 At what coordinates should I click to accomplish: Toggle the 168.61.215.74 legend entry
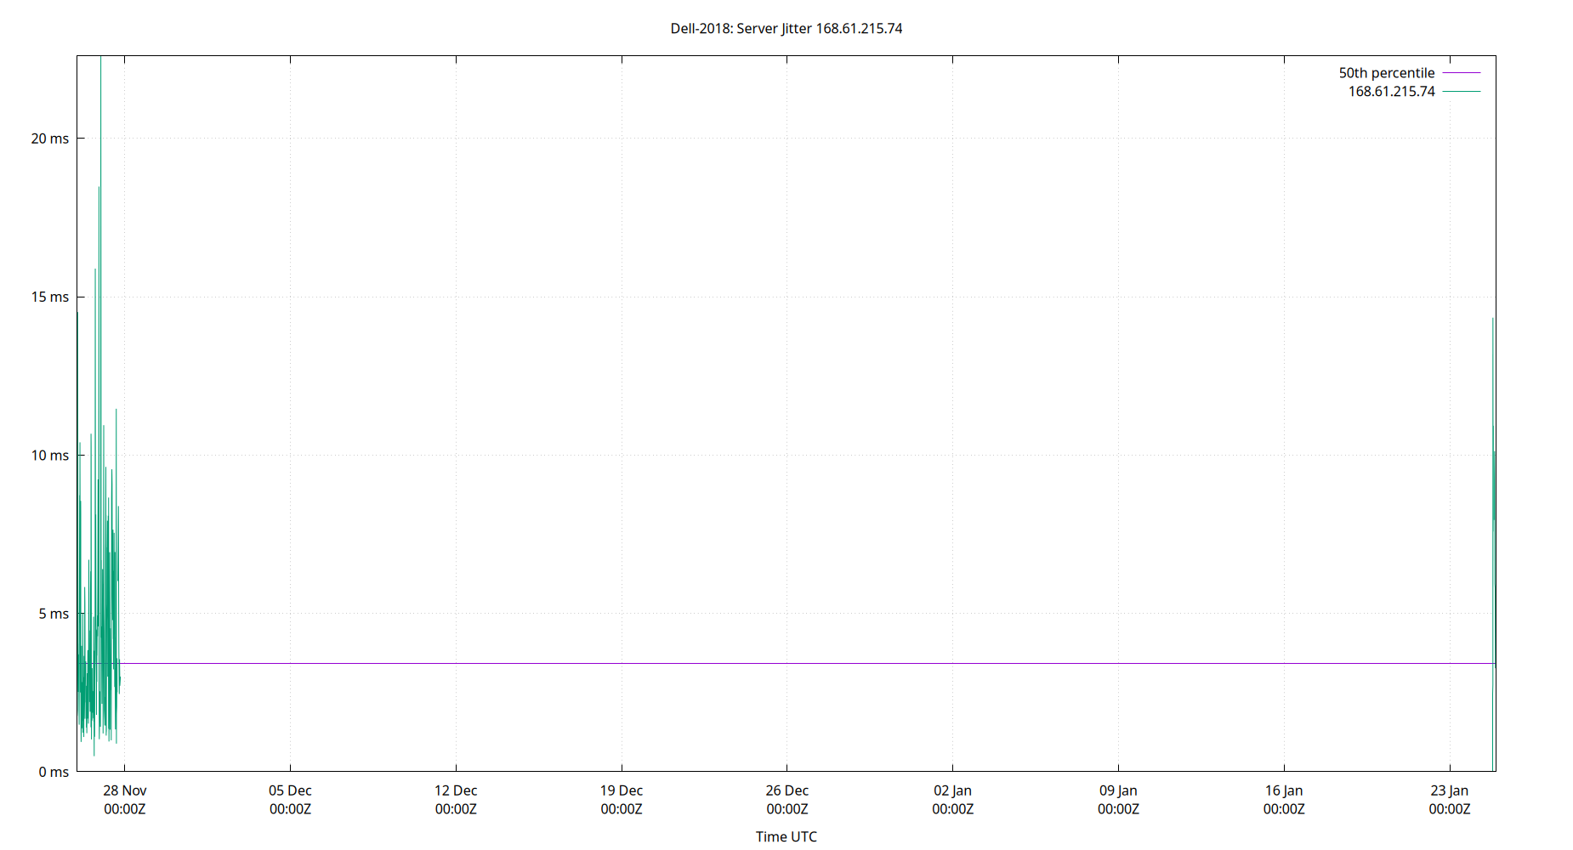click(1391, 92)
